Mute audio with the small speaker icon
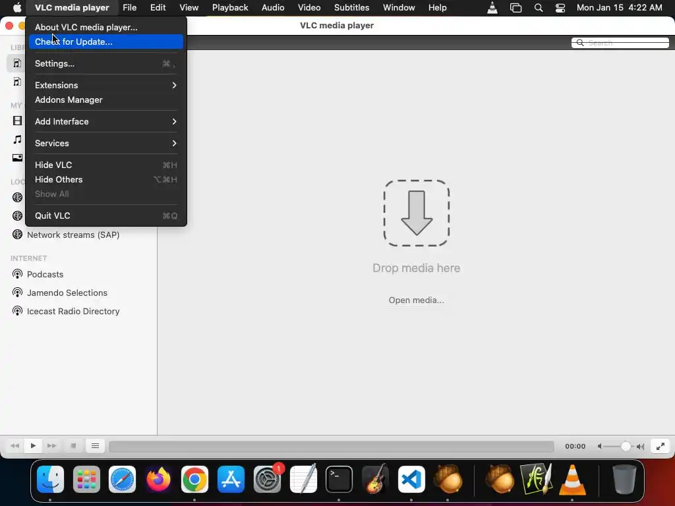 click(599, 446)
